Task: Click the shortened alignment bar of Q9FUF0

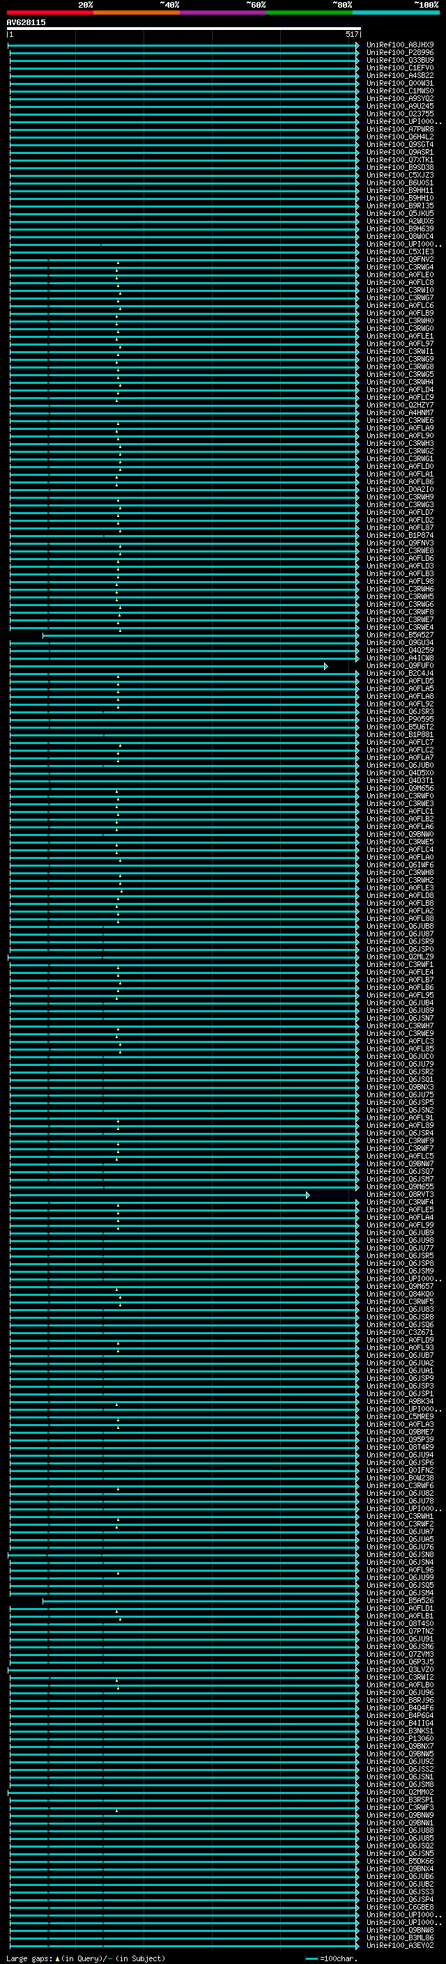Action: 169,666
